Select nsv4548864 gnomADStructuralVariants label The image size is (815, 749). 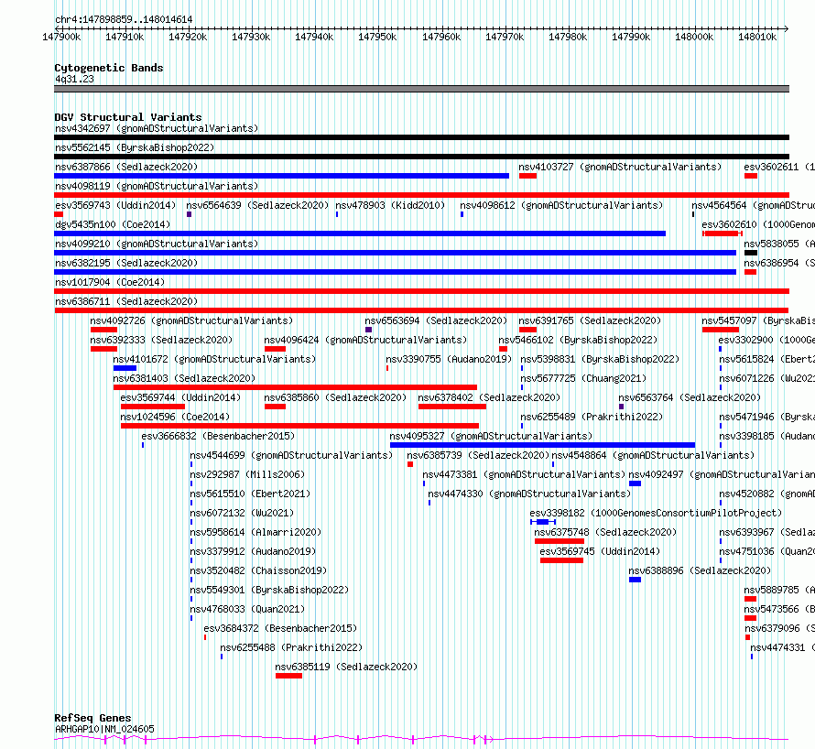(653, 455)
